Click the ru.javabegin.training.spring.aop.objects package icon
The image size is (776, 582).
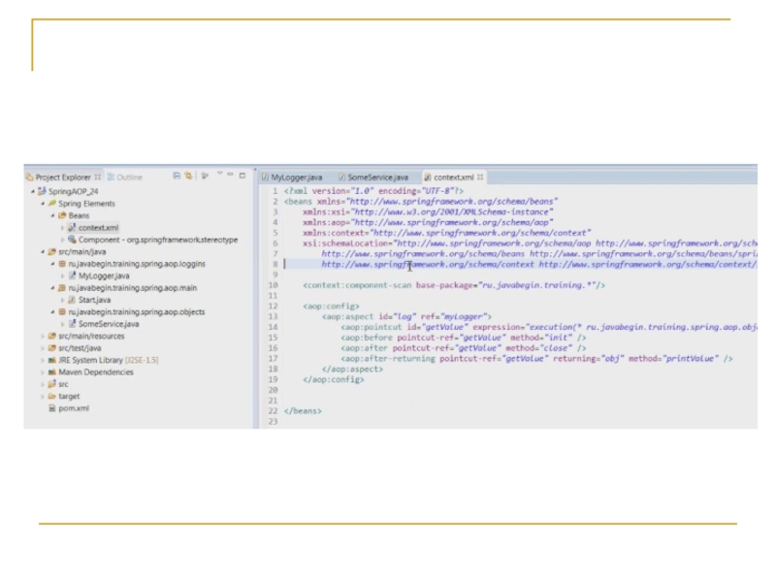[61, 311]
